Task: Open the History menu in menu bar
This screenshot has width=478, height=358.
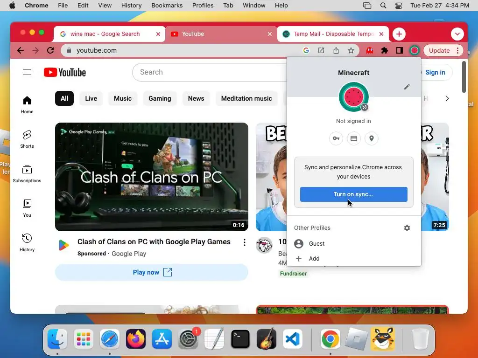Action: click(x=131, y=5)
